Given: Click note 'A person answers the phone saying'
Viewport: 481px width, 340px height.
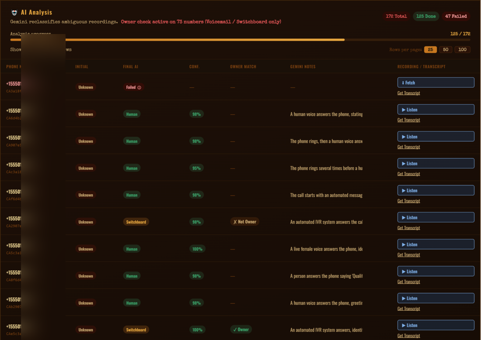Looking at the screenshot, I should point(326,276).
